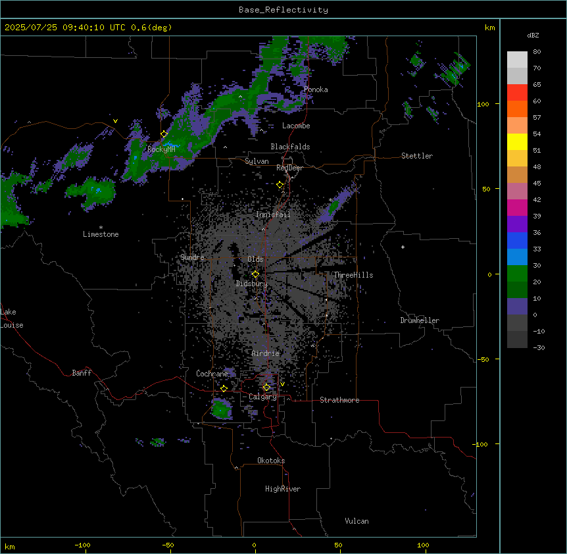Select the -30 value in the dBZ legend
This screenshot has width=567, height=554.
pos(539,347)
